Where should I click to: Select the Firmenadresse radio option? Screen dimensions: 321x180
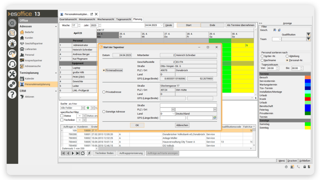tap(104, 70)
